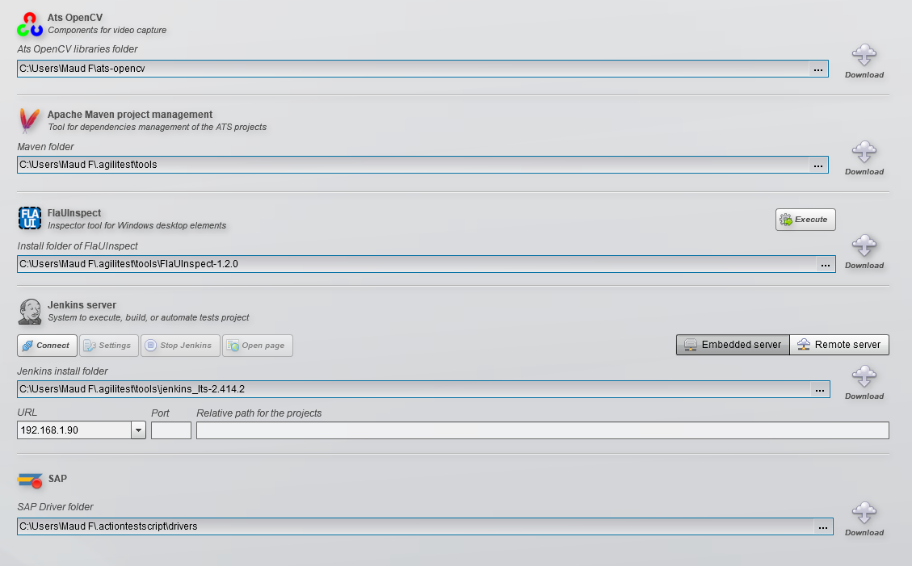Click the Stop Jenkins button
Image resolution: width=912 pixels, height=566 pixels.
tap(180, 346)
